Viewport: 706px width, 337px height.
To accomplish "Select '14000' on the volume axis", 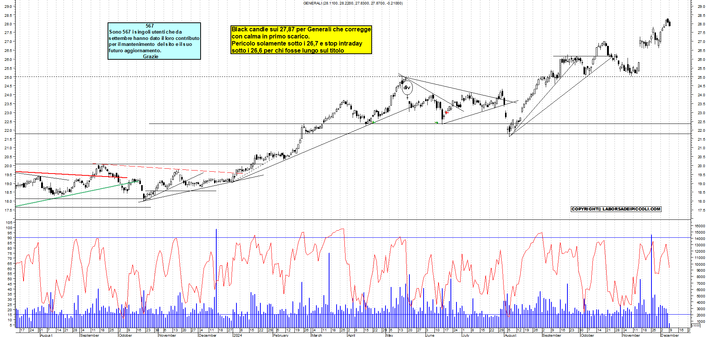I will (700, 238).
